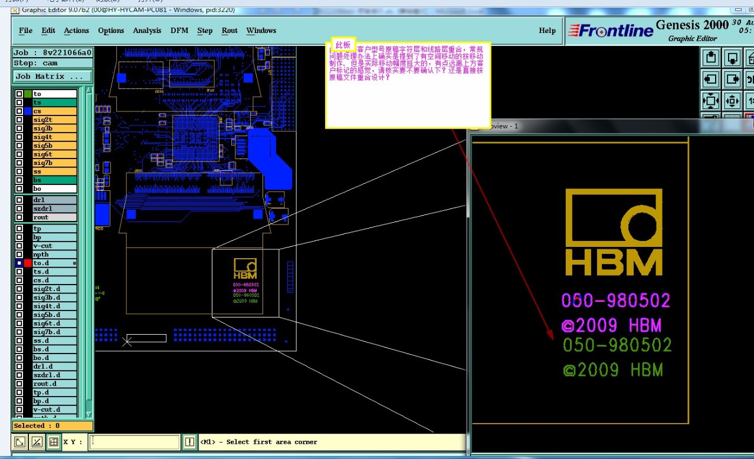Image resolution: width=754 pixels, height=459 pixels.
Task: Click the blue color swatch of cs layer
Action: (28, 111)
